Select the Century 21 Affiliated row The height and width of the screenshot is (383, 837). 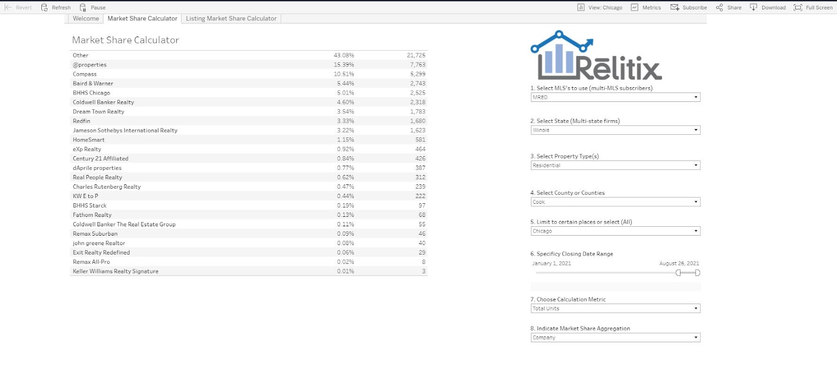(x=249, y=159)
